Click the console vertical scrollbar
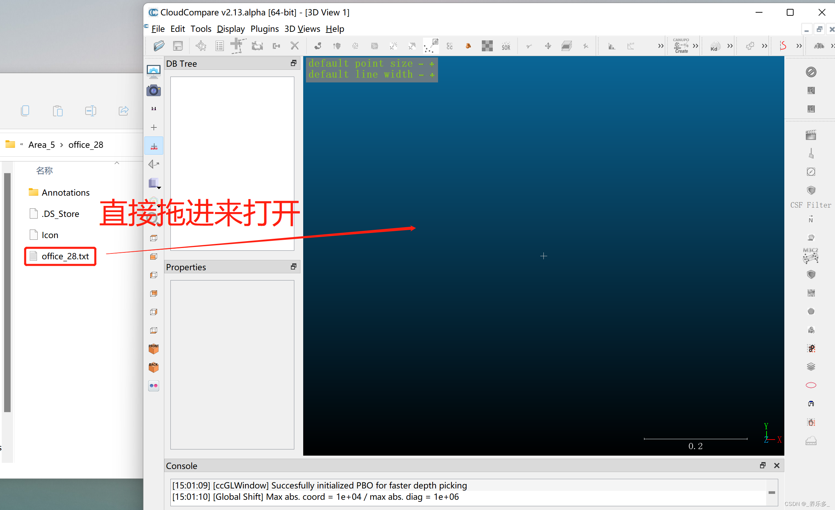The image size is (835, 510). (x=772, y=493)
